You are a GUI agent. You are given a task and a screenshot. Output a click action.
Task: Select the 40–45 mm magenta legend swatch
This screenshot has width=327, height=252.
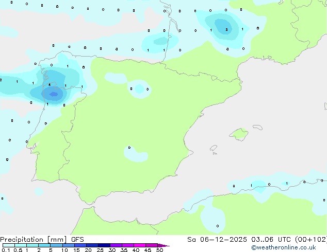140,245
